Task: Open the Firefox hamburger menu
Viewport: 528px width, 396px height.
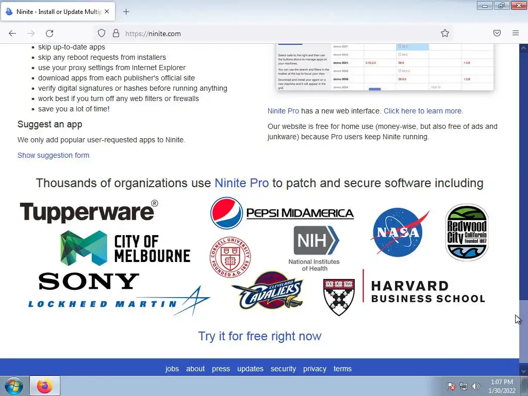Action: click(516, 33)
